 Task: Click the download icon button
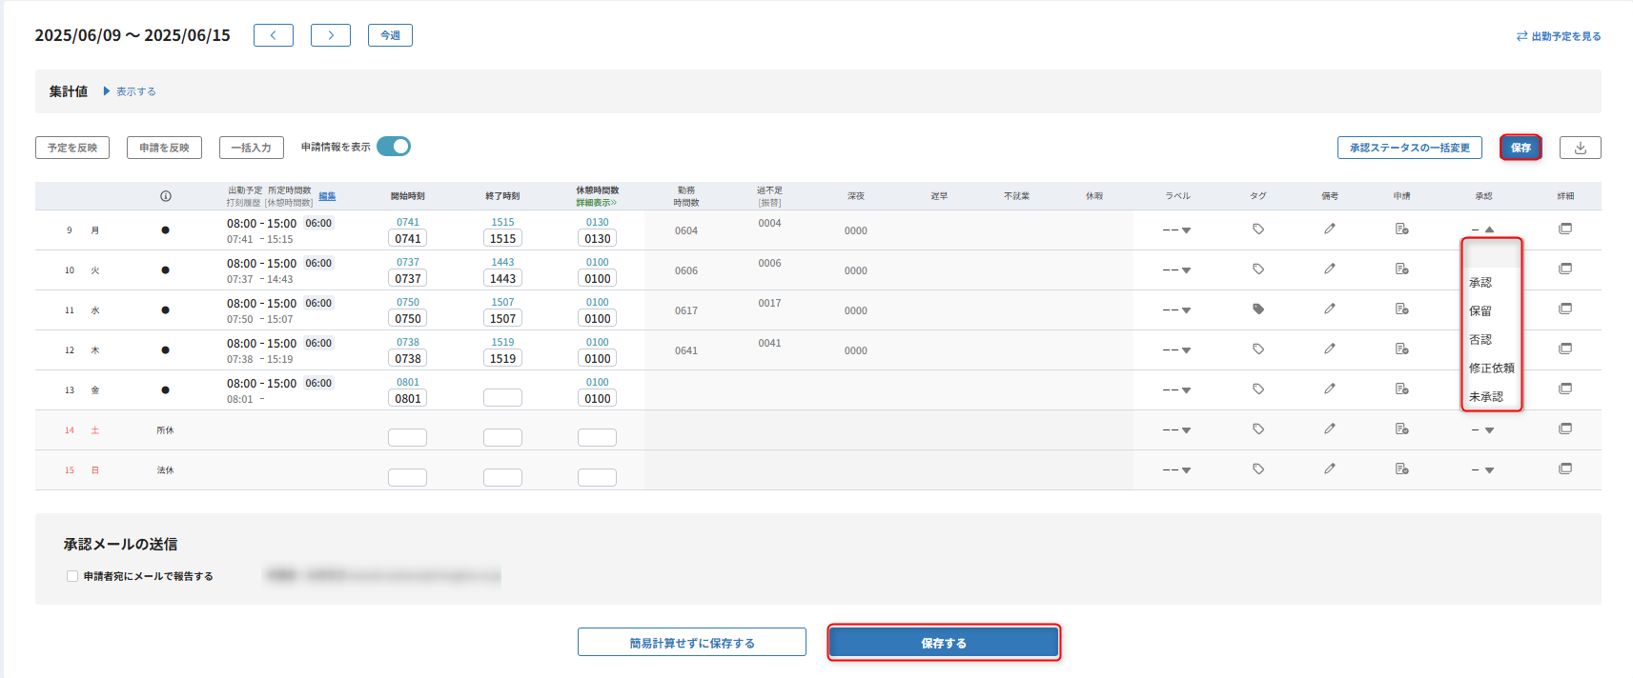coord(1580,148)
